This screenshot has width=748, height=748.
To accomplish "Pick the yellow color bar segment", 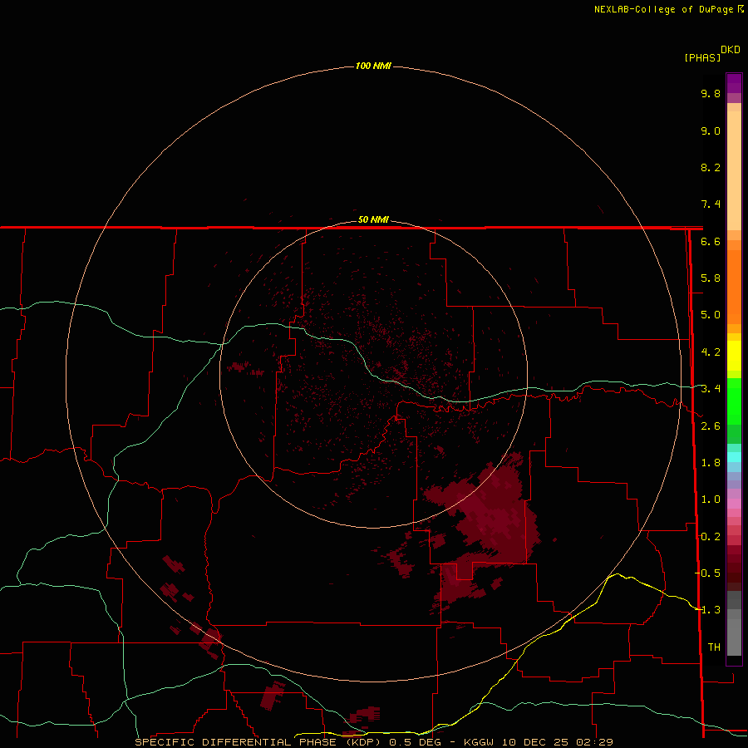I will 734,356.
